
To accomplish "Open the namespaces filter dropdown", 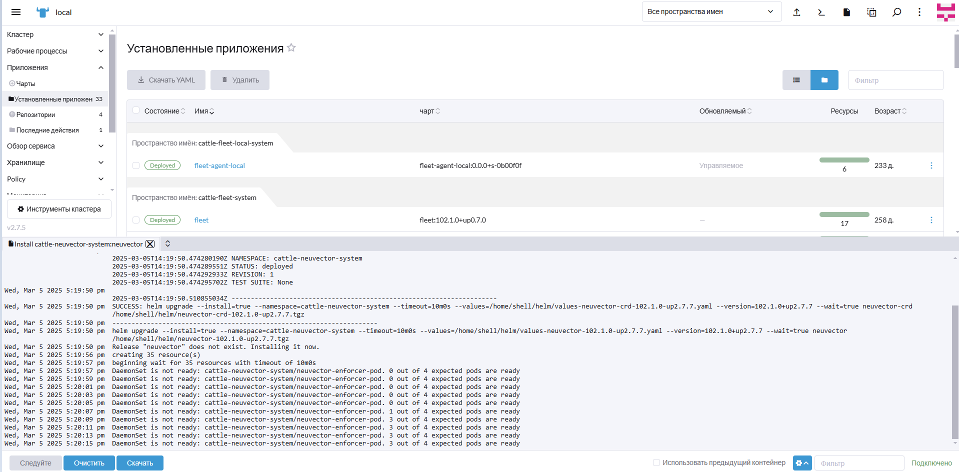I will coord(711,12).
